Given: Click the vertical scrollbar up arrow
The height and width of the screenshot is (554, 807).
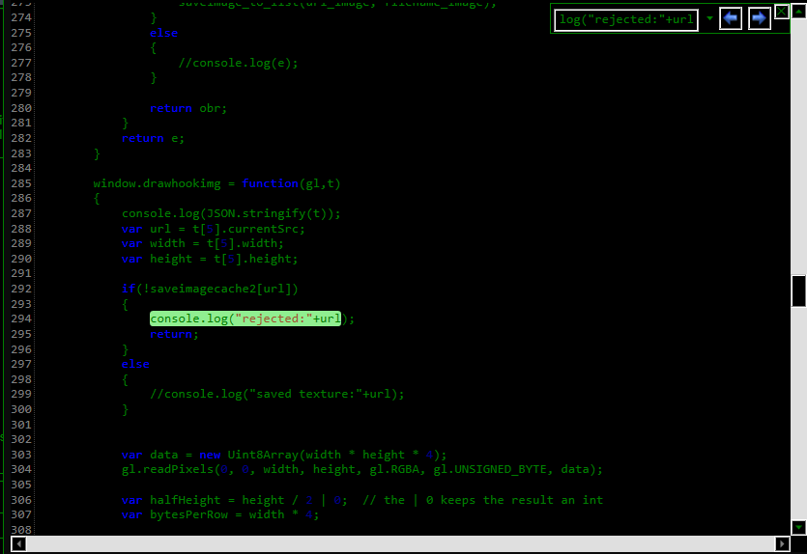Looking at the screenshot, I should (798, 11).
